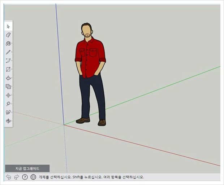Expand the Tape Measure flyout arrow
The width and height of the screenshot is (224, 185).
click(12, 103)
